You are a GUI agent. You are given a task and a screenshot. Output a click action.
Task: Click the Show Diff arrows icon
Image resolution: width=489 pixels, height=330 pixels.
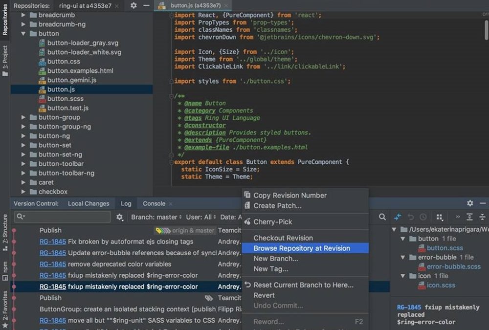tap(398, 217)
